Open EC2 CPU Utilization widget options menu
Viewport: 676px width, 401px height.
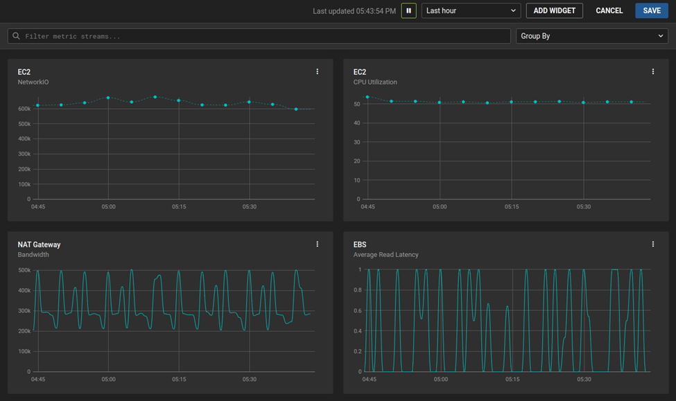tap(652, 71)
